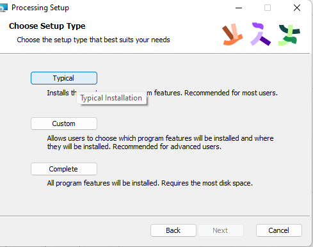Cancel the Processing installation

point(279,230)
